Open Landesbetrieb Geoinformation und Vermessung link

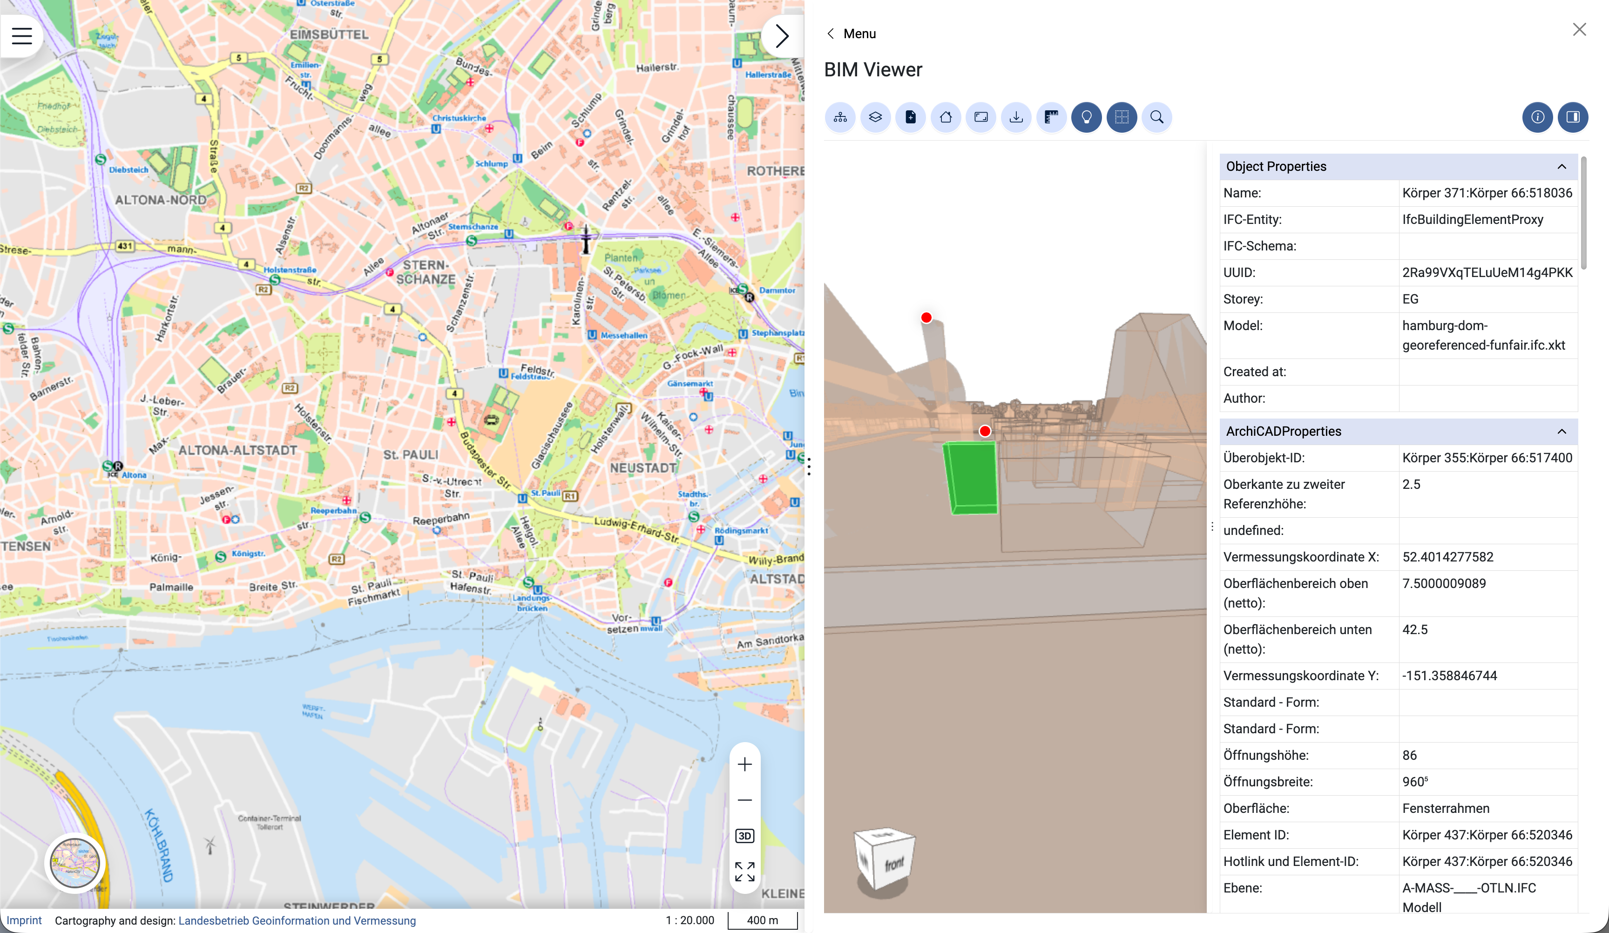tap(297, 920)
